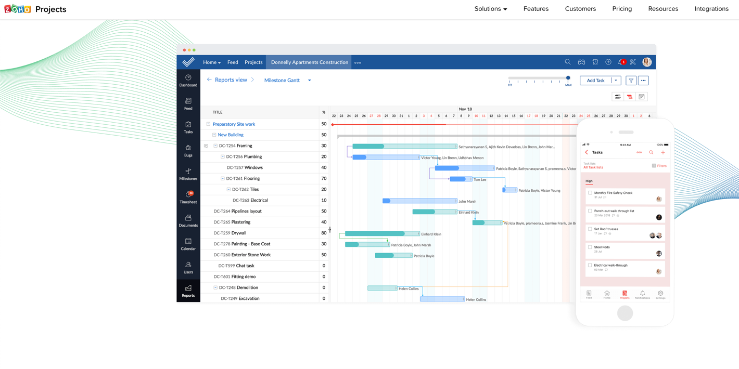Image resolution: width=739 pixels, height=369 pixels.
Task: Collapse the DC-T261 Flooring row
Action: tap(223, 179)
